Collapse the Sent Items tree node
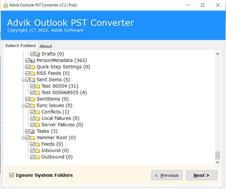The height and width of the screenshot is (189, 226). point(23,80)
